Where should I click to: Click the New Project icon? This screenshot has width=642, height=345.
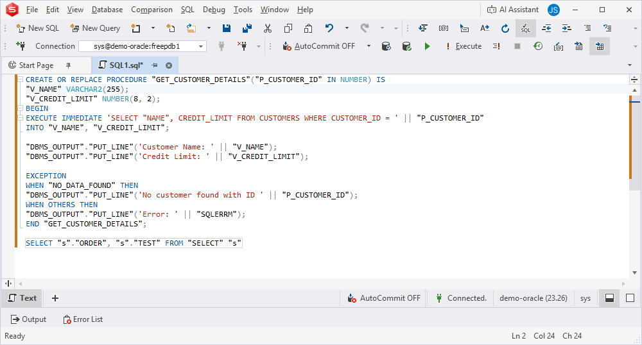135,28
